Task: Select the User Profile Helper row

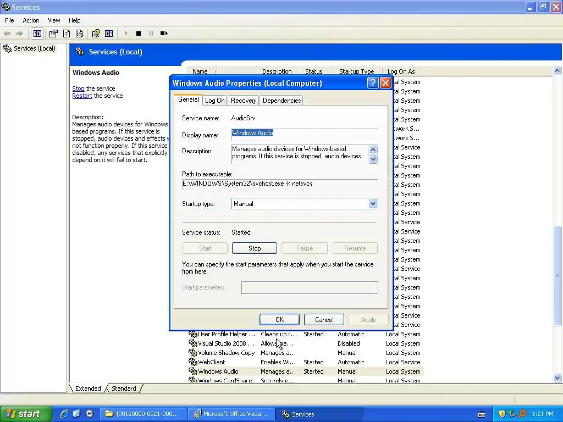Action: (x=305, y=334)
